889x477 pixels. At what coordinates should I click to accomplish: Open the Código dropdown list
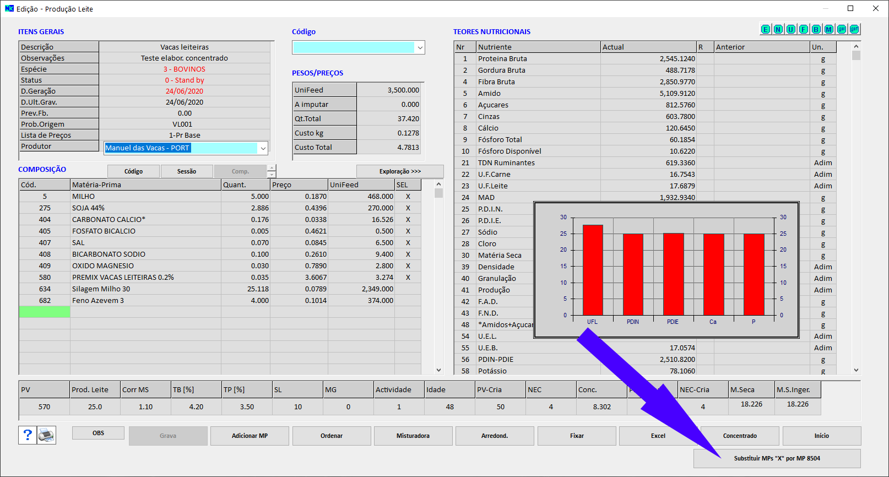pos(420,48)
